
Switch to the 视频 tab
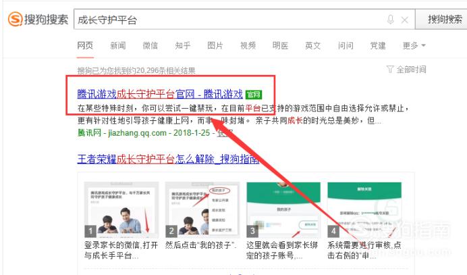248,45
